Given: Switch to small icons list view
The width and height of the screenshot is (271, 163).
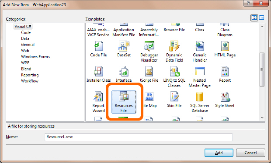Looking at the screenshot, I should [261, 17].
